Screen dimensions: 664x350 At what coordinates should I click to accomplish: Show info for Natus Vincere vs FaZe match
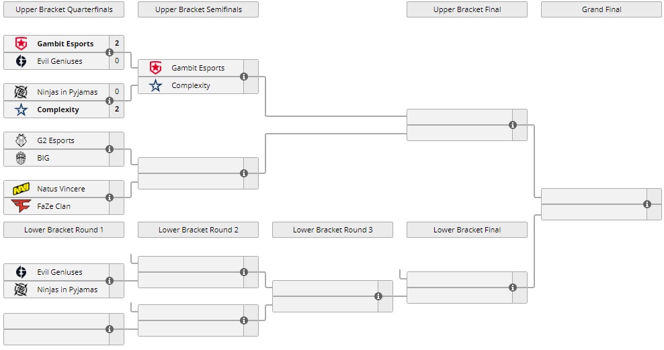(x=110, y=198)
